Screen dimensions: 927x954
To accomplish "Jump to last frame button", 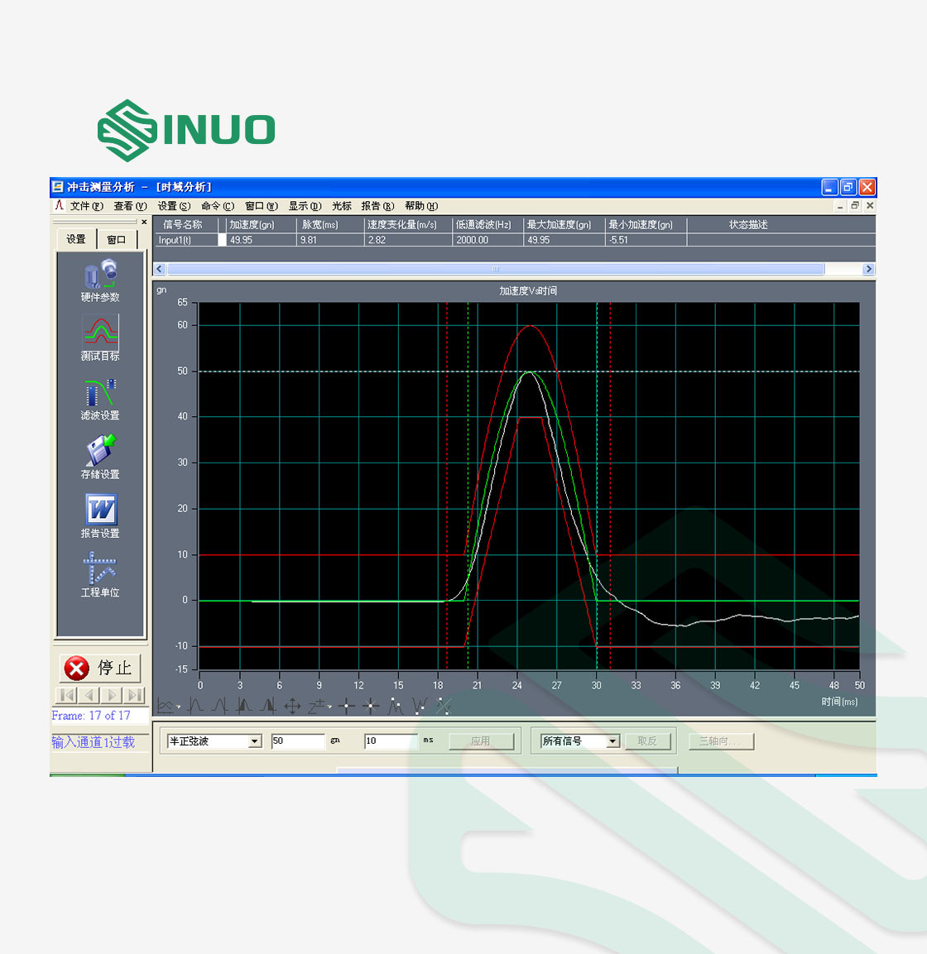I will [135, 695].
